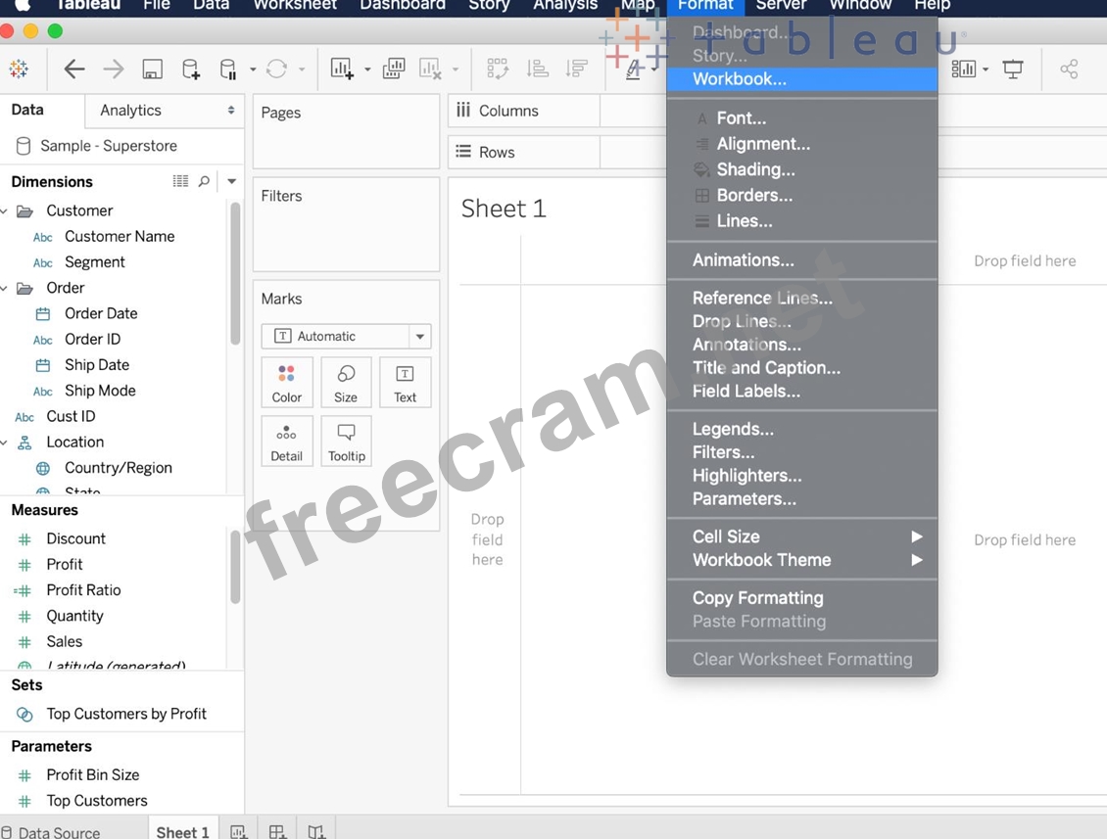Image resolution: width=1107 pixels, height=839 pixels.
Task: Click the save workbook icon
Action: [152, 69]
